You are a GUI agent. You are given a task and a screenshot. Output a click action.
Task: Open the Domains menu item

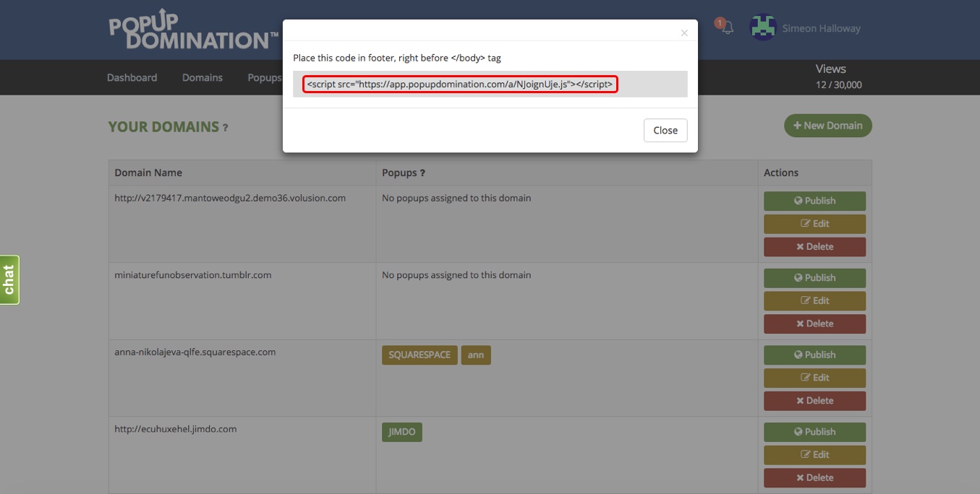[x=203, y=77]
